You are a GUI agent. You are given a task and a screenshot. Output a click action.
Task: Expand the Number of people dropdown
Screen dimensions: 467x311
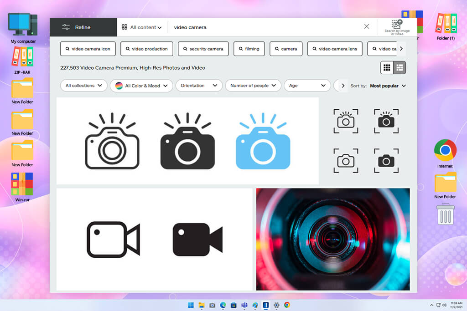click(253, 86)
